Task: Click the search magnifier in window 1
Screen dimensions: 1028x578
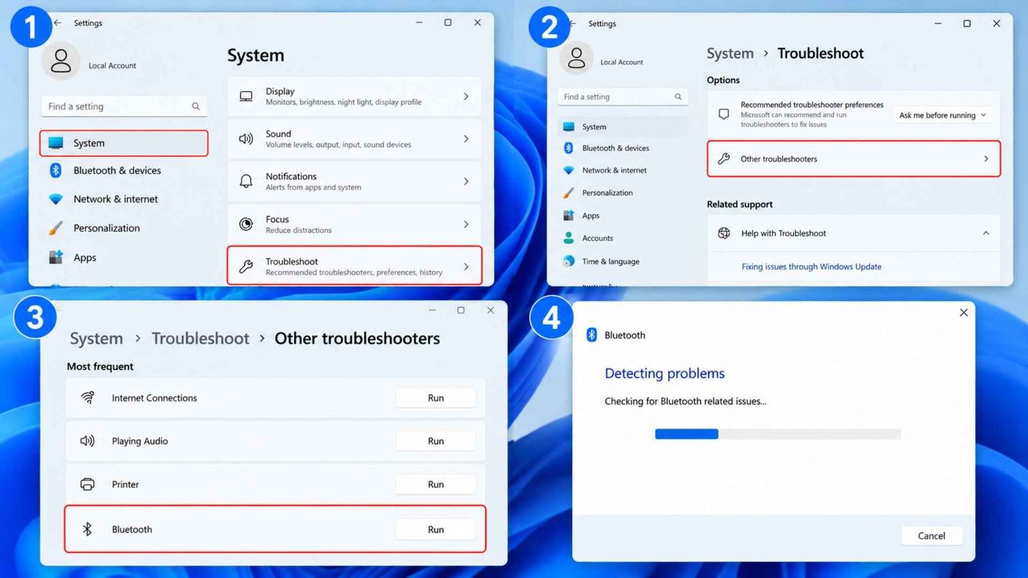Action: point(196,107)
